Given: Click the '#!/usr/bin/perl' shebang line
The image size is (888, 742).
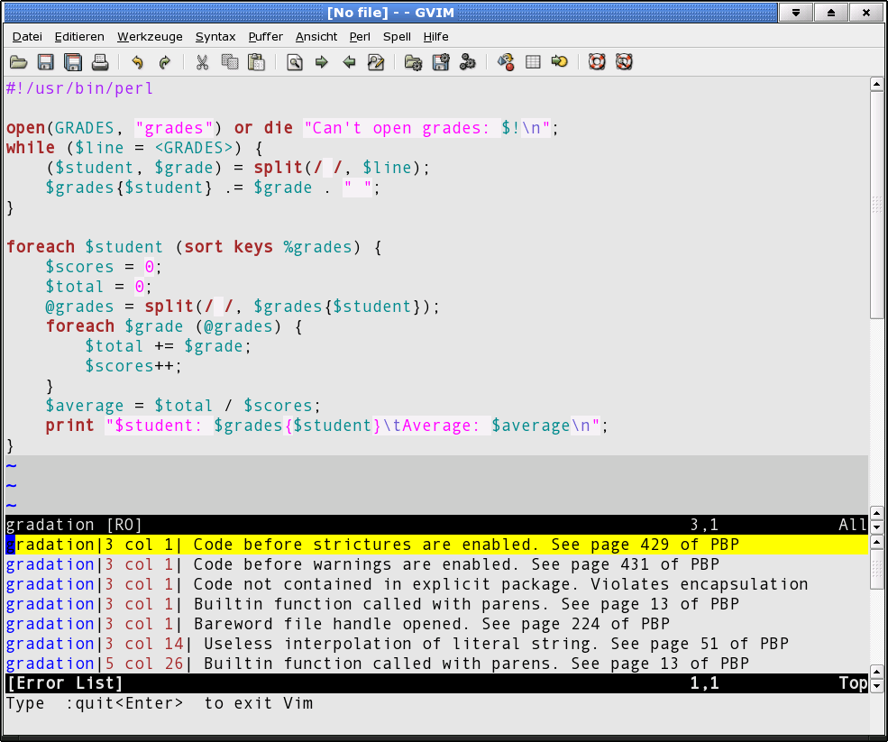Looking at the screenshot, I should [80, 89].
